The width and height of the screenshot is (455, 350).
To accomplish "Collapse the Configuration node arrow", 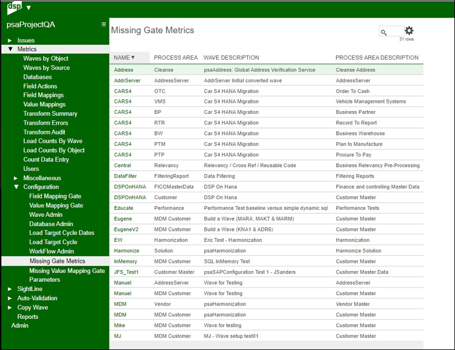I will click(16, 187).
